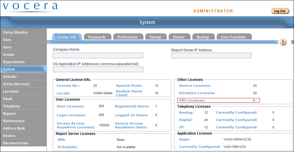Open the Backup tab
The image size is (294, 152).
203,37
